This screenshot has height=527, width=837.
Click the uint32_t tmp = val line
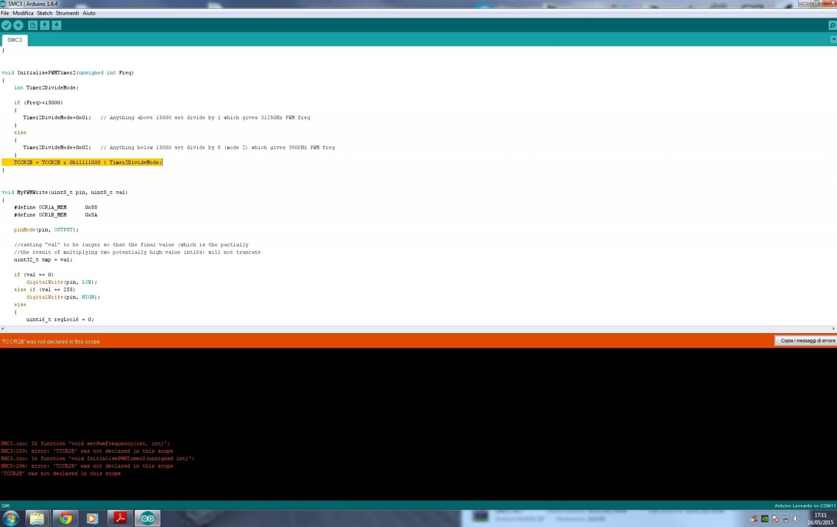tap(43, 260)
